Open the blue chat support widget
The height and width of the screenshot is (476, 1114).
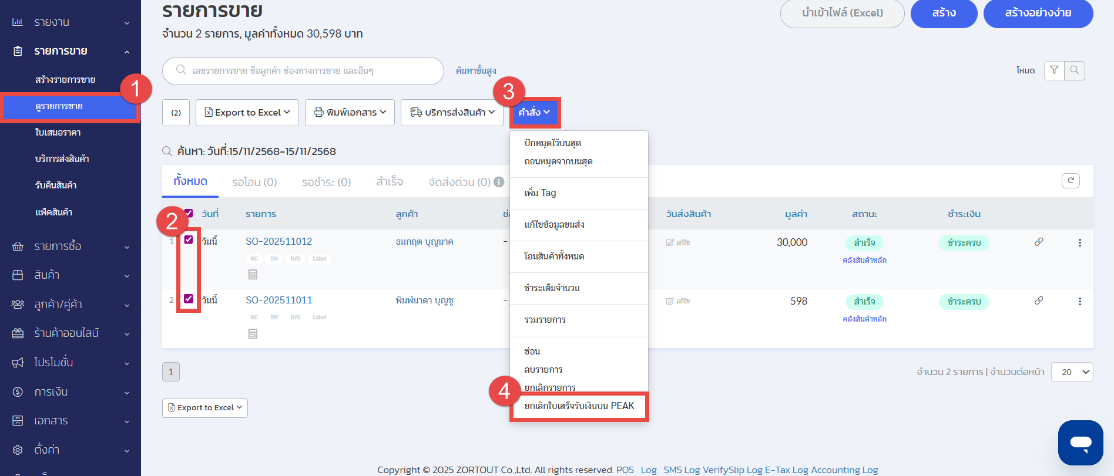pyautogui.click(x=1080, y=443)
